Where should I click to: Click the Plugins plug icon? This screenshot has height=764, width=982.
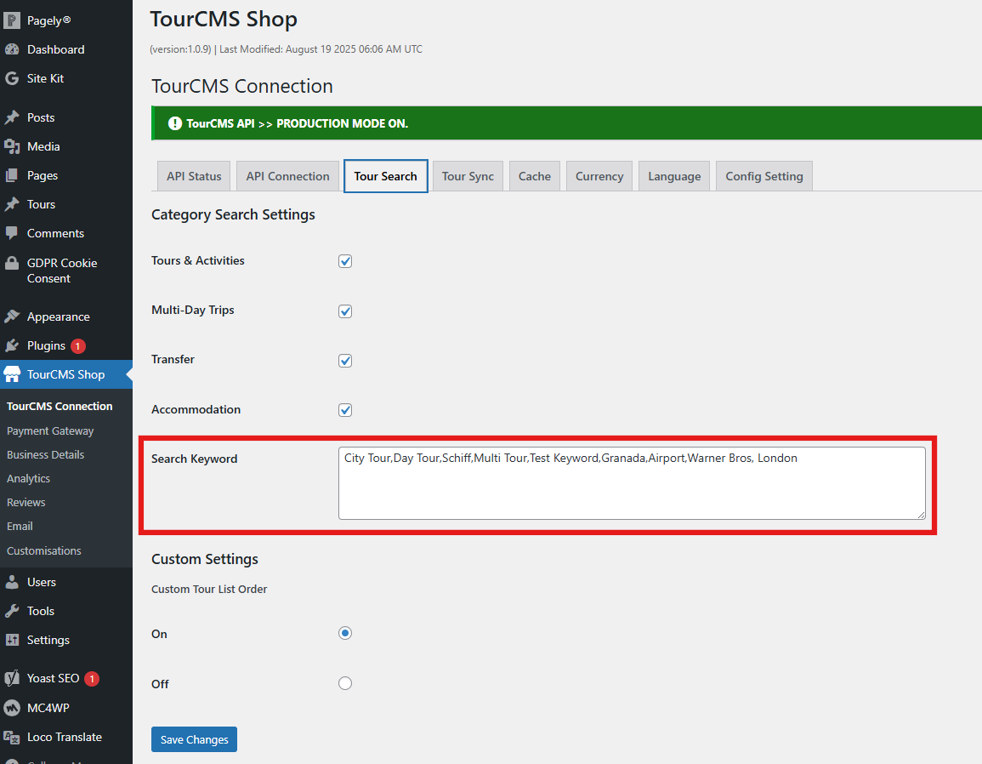point(12,345)
